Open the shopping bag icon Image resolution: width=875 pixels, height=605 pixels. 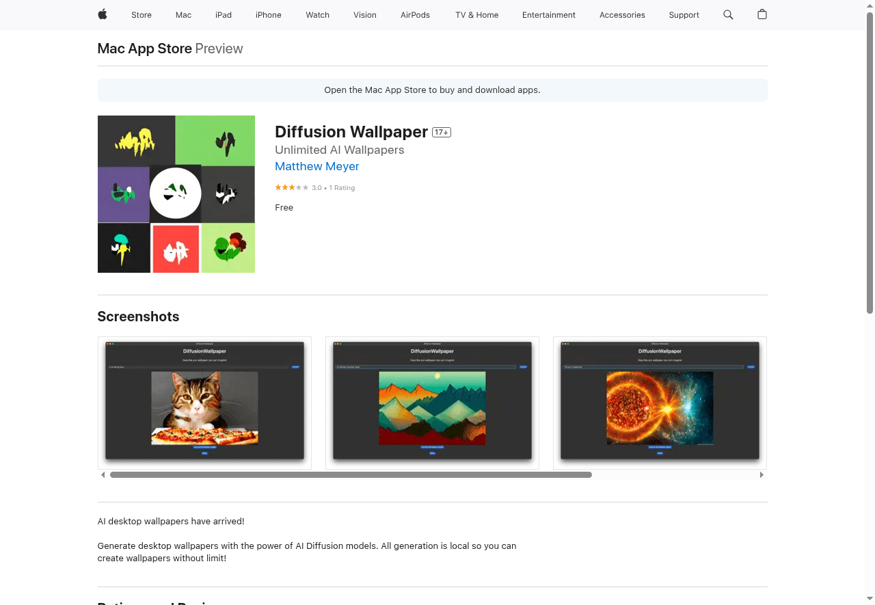point(762,14)
